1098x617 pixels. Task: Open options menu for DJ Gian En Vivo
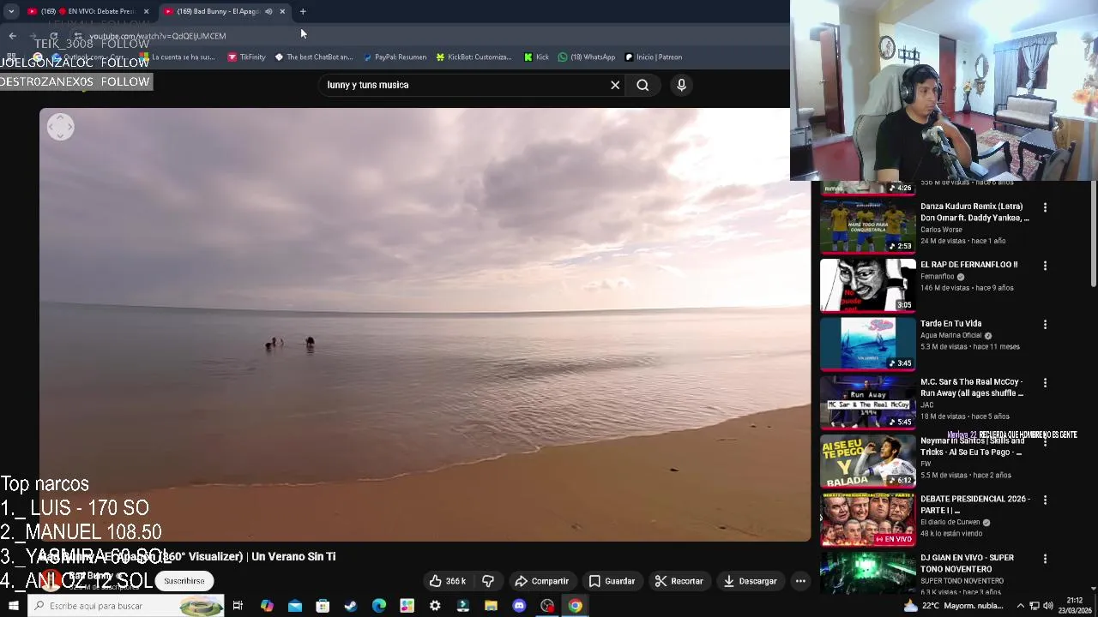tap(1045, 559)
